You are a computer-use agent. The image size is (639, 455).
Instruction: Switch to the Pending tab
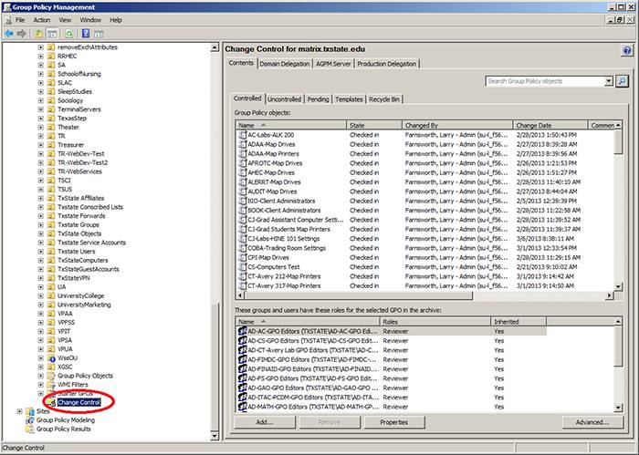click(318, 98)
